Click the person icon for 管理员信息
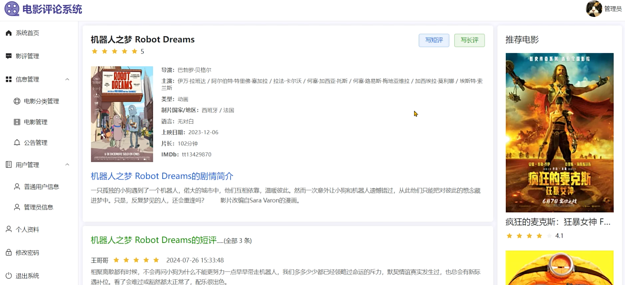Viewport: 625px width, 285px height. click(17, 207)
